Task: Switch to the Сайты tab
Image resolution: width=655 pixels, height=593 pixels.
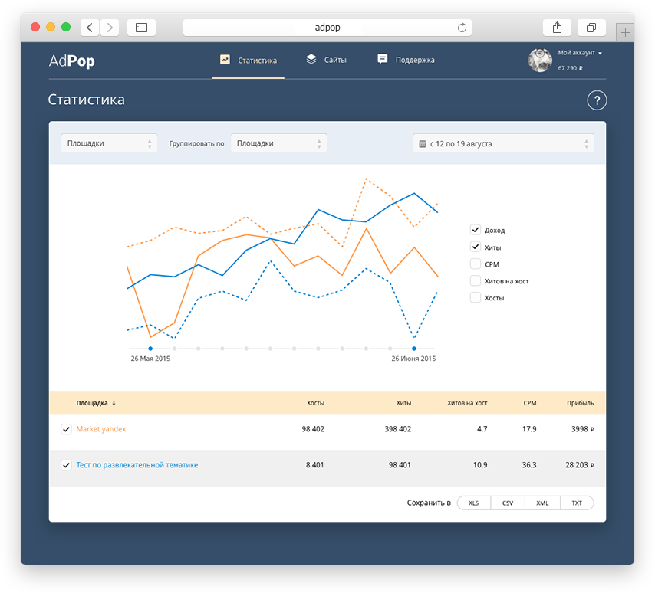Action: point(326,60)
